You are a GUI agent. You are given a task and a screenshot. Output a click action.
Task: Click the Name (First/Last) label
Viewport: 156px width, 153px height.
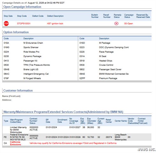coord(11,96)
